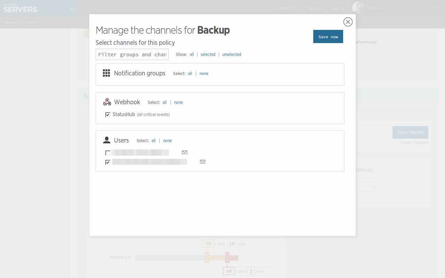This screenshot has width=445, height=278.
Task: Click the Users person icon
Action: click(x=107, y=140)
